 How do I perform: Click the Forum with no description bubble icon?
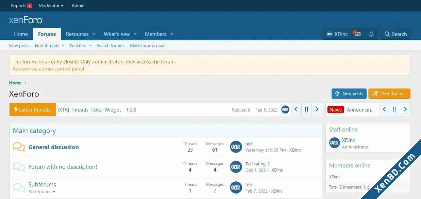point(19,167)
